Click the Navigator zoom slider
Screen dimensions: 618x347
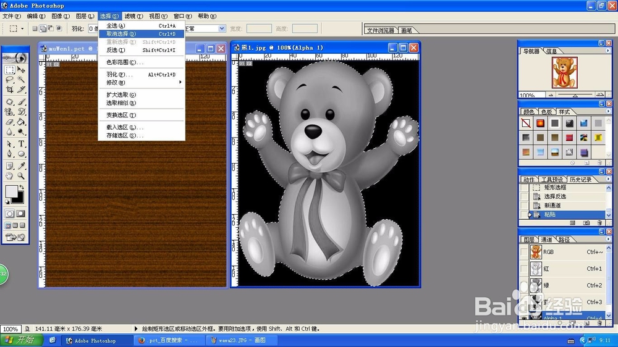(575, 95)
